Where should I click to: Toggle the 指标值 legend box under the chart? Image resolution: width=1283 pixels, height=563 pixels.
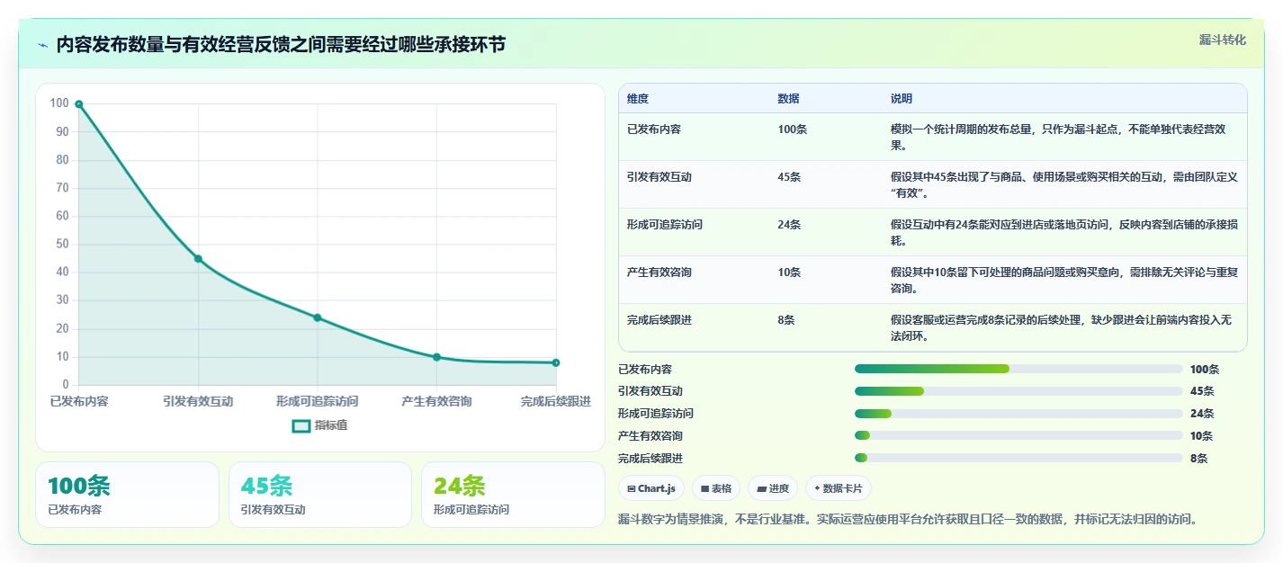tap(301, 425)
